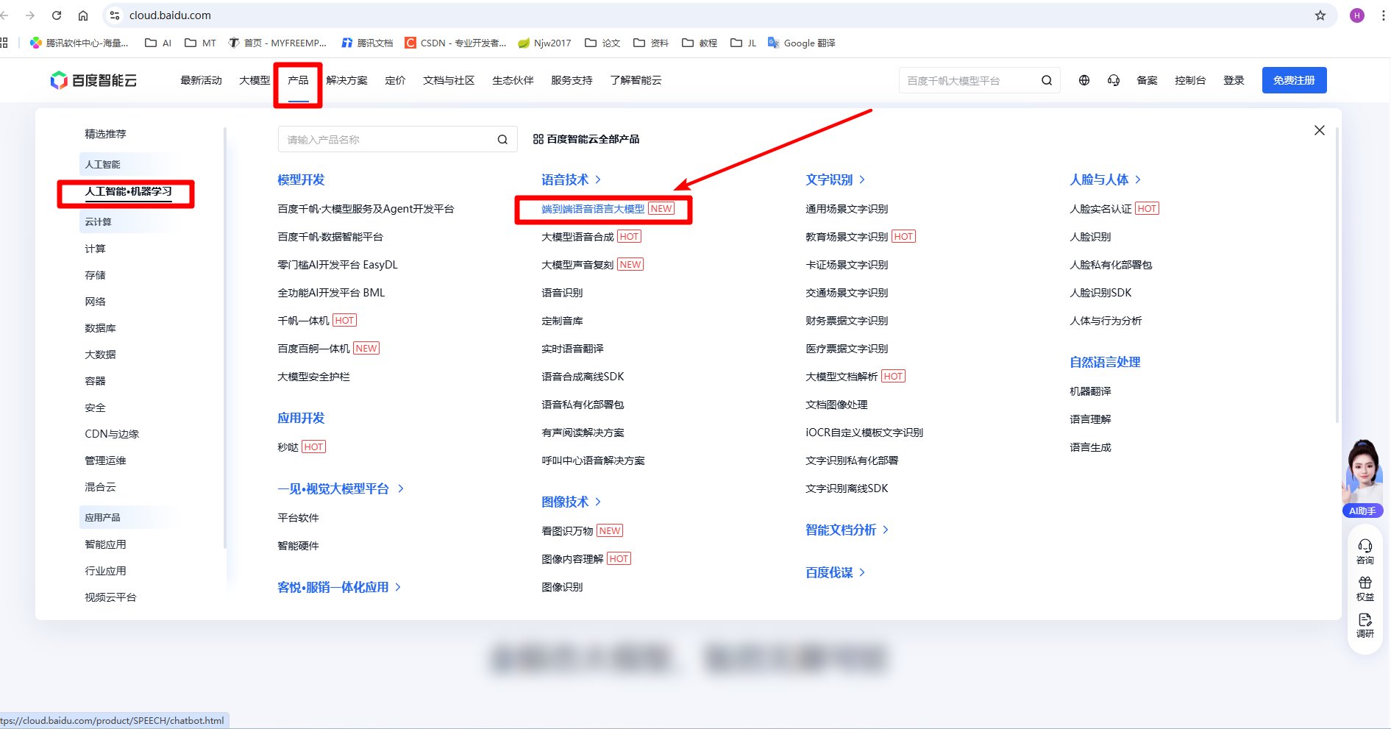Click the header search magnifier icon
This screenshot has height=729, width=1391.
[x=1047, y=80]
